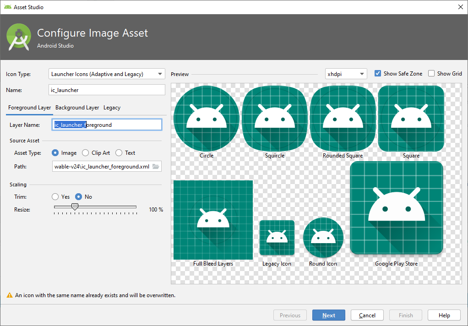This screenshot has width=468, height=326.
Task: Click the Google Play Store icon preview
Action: (x=396, y=207)
